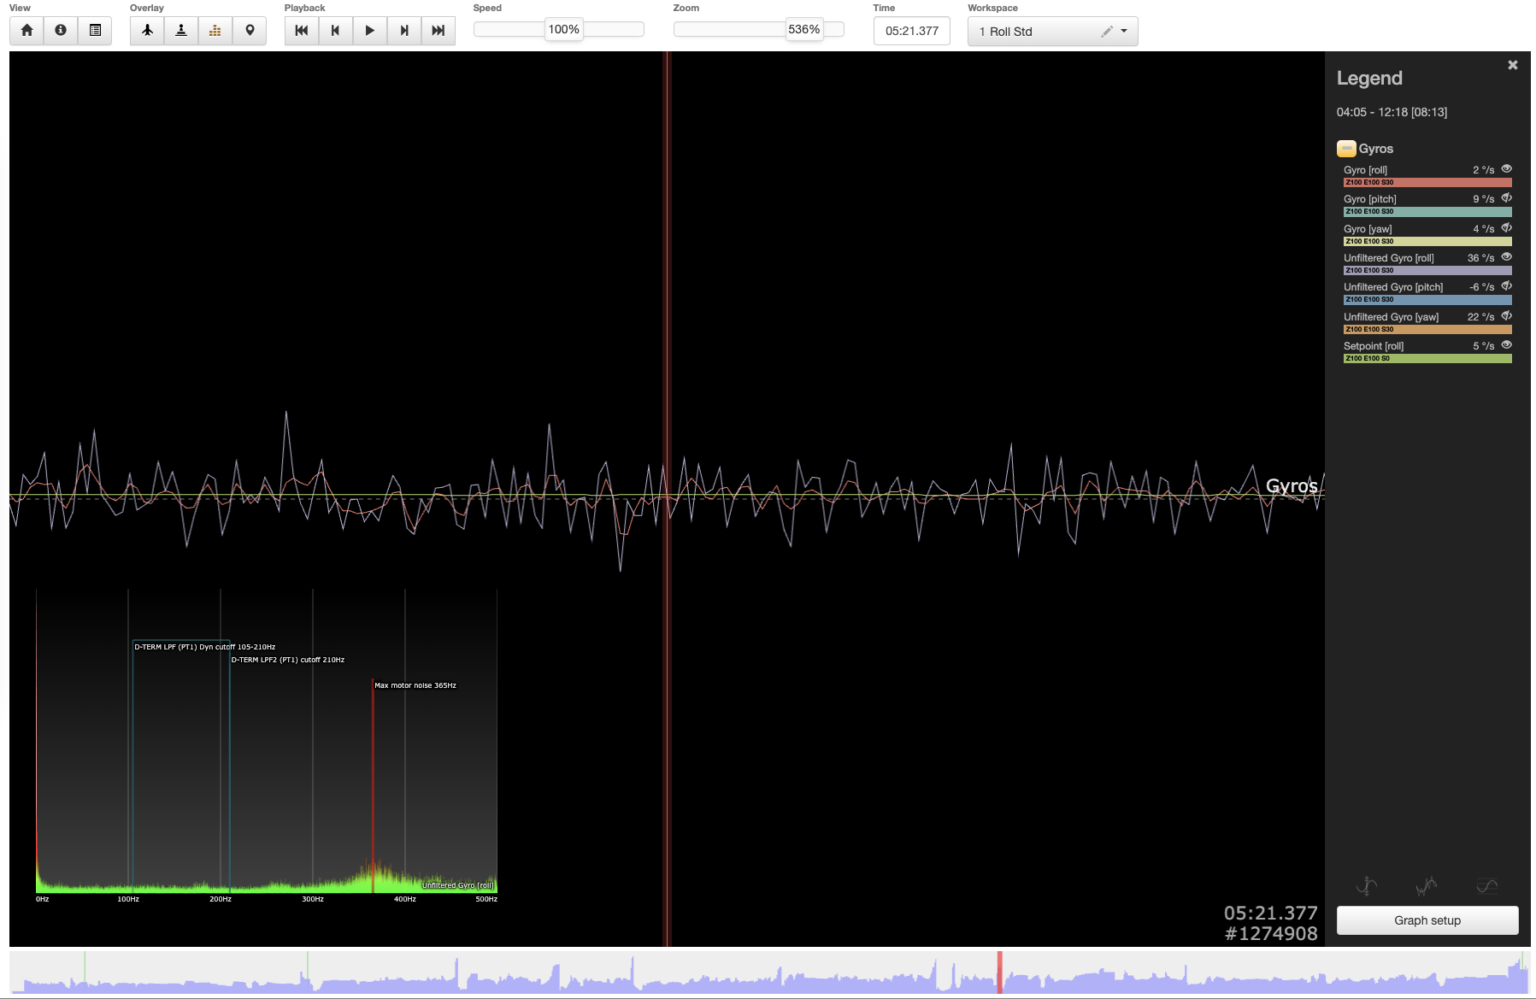Image resolution: width=1536 pixels, height=999 pixels.
Task: Close the Legend panel
Action: tap(1512, 65)
